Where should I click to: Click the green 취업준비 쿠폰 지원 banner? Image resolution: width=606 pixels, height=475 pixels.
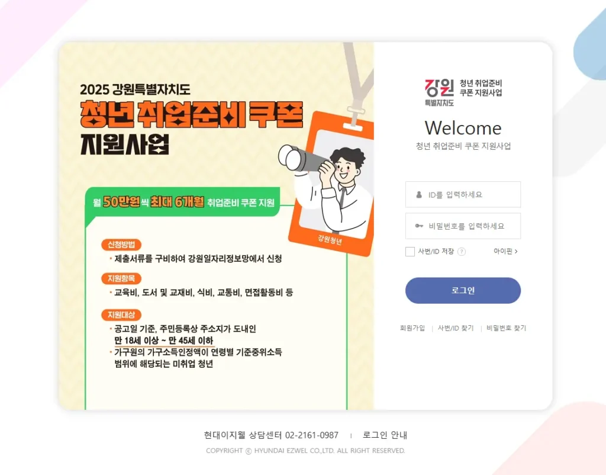(x=182, y=202)
